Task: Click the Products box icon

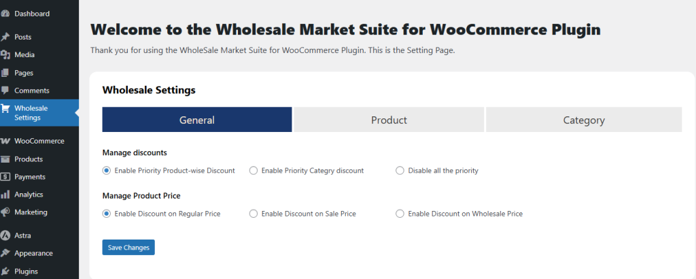Action: point(5,159)
